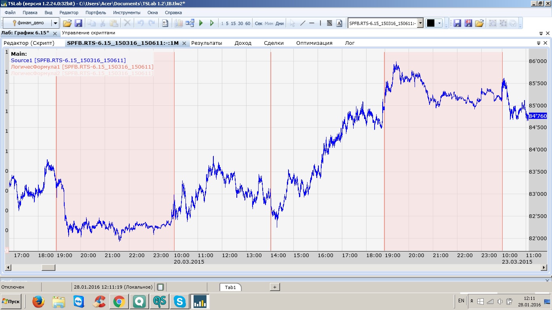Viewport: 552px width, 310px height.
Task: Click the chart bars icon in toolbar
Action: click(179, 23)
